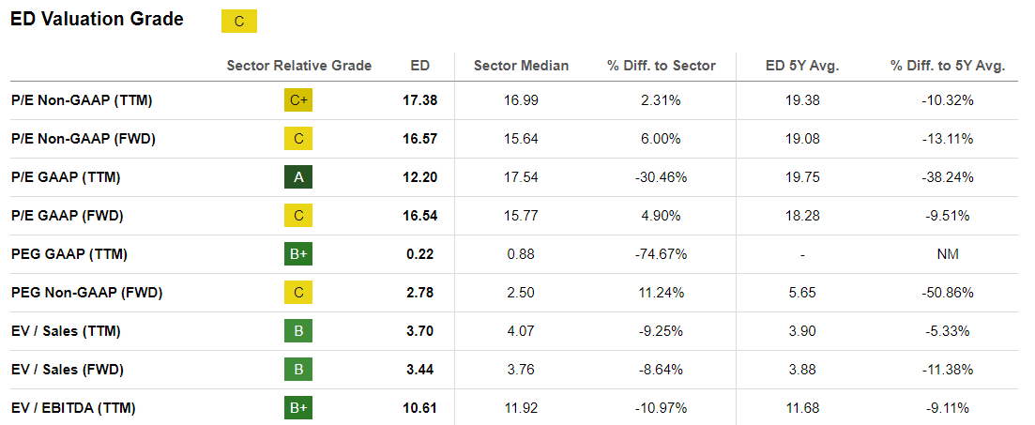Click the ED 5Y Avg. column header
This screenshot has height=425, width=1035.
(x=802, y=66)
